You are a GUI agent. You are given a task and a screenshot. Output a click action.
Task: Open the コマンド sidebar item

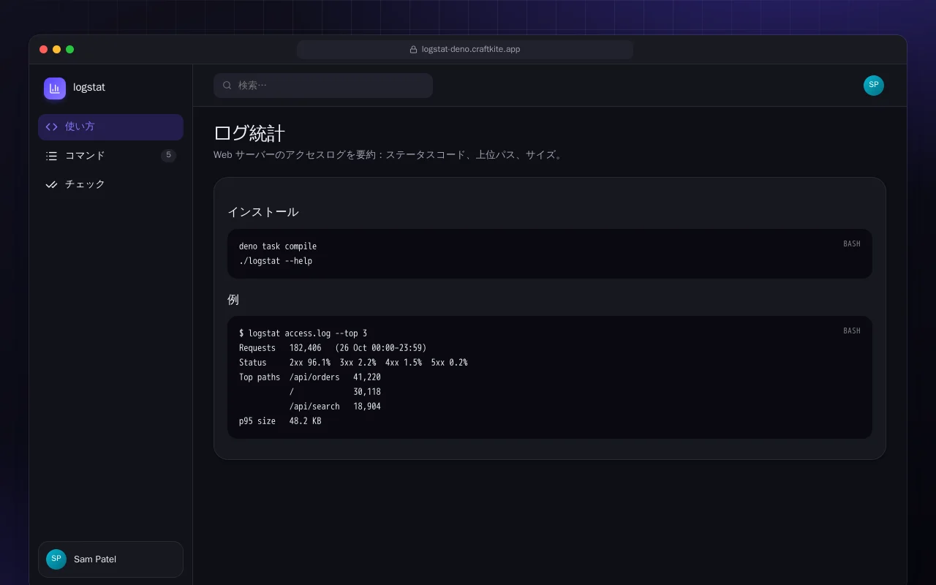click(110, 156)
